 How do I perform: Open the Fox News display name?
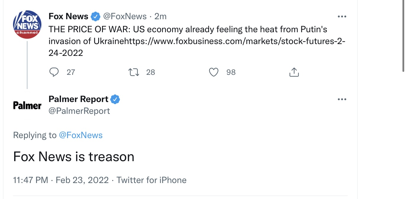(68, 16)
